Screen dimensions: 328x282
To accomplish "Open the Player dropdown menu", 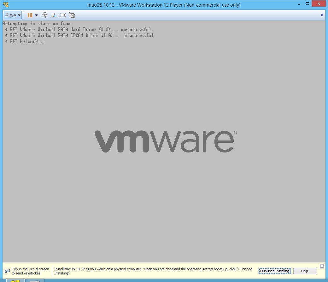I will point(13,15).
